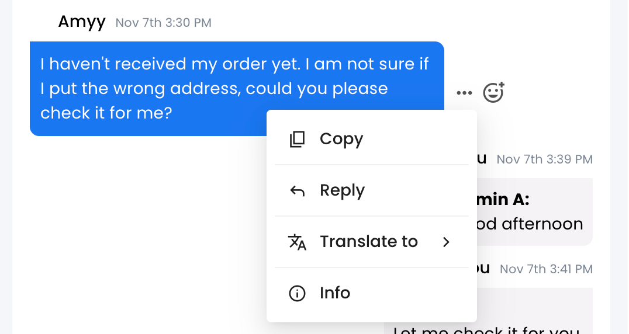629x334 pixels.
Task: Open the Translate to submenu label
Action: [369, 242]
